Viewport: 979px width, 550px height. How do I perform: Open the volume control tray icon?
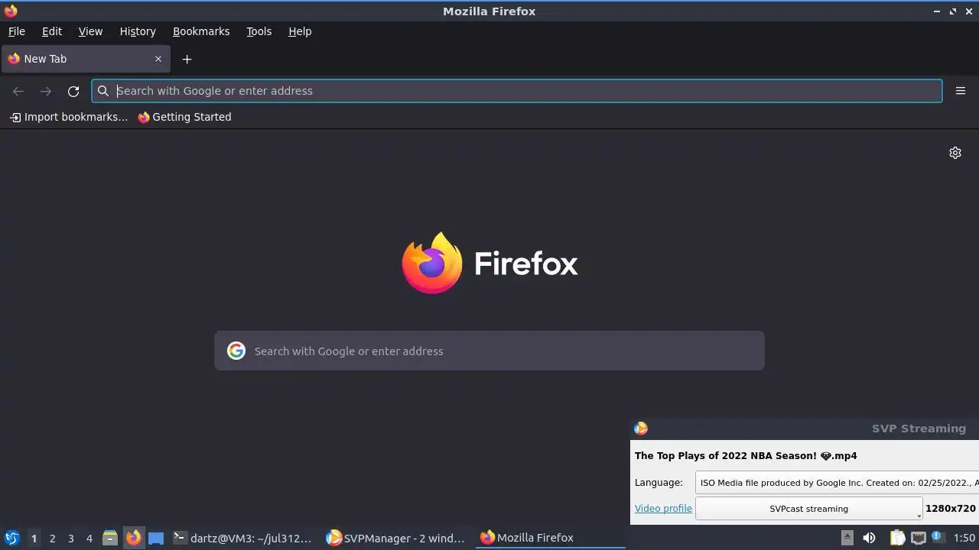pyautogui.click(x=869, y=538)
